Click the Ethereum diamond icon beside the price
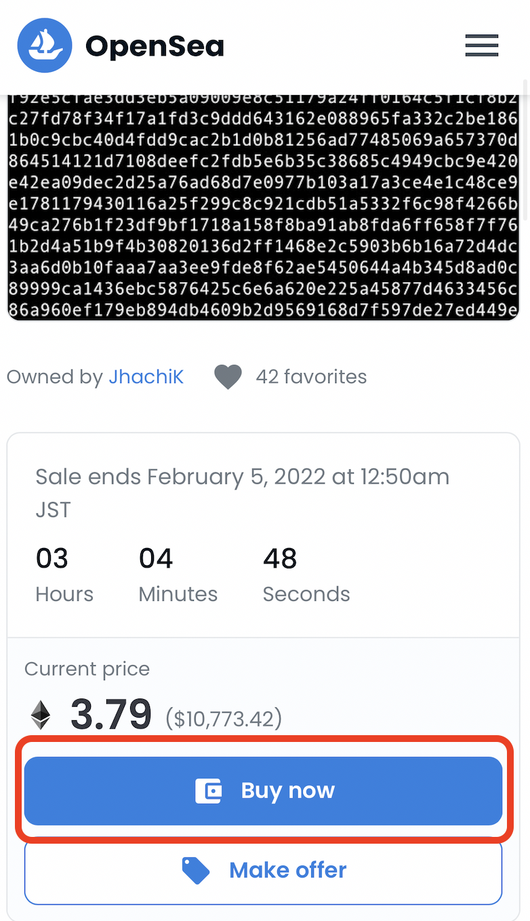Screen dimensions: 530x921 pyautogui.click(x=41, y=716)
